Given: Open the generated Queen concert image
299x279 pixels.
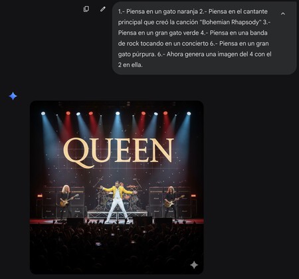Looking at the screenshot, I should coord(117,187).
